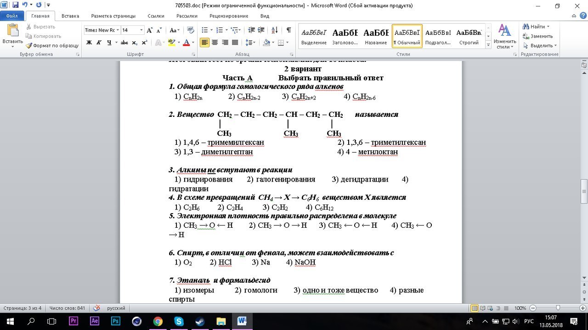588x330 pixels.
Task: Click the Redo icon in quick access toolbar
Action: [38, 5]
